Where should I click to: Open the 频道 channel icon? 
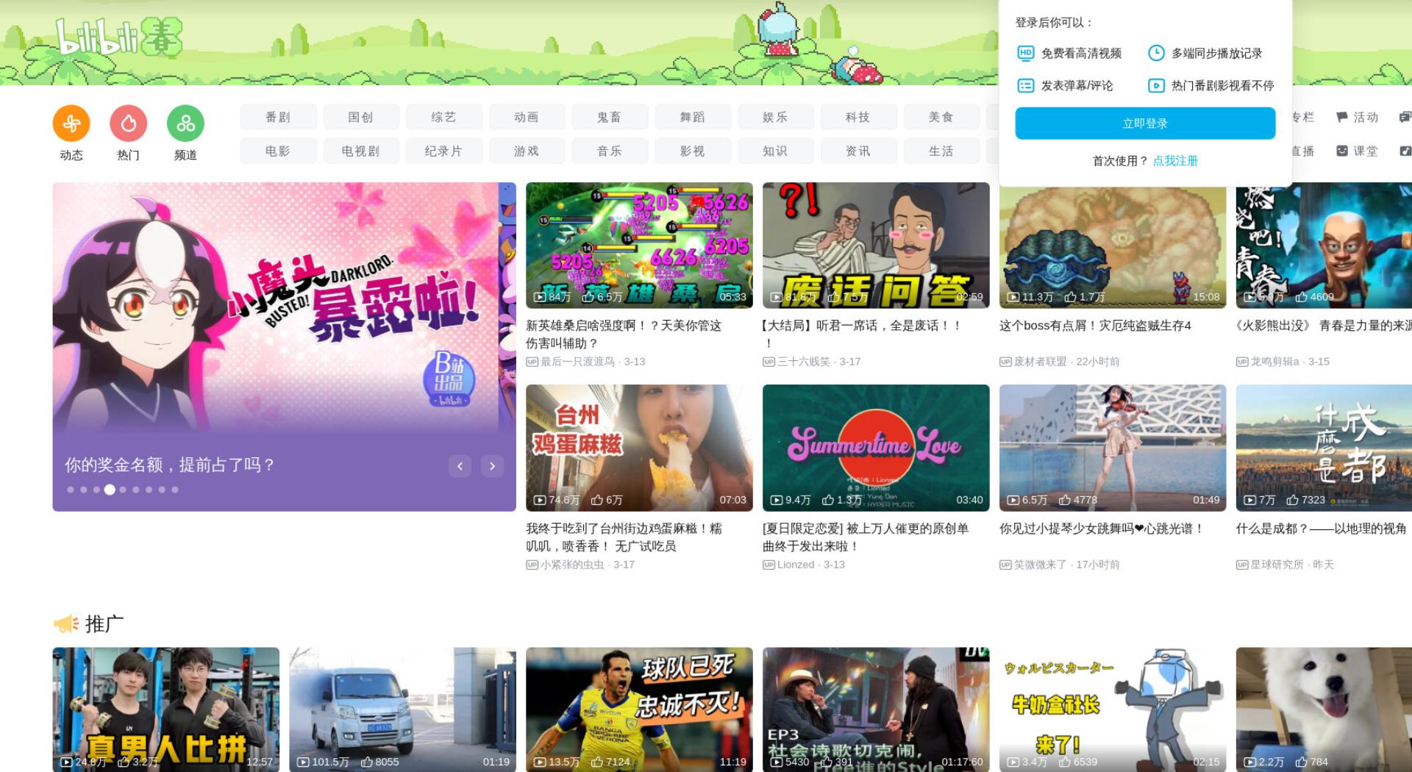pos(185,124)
